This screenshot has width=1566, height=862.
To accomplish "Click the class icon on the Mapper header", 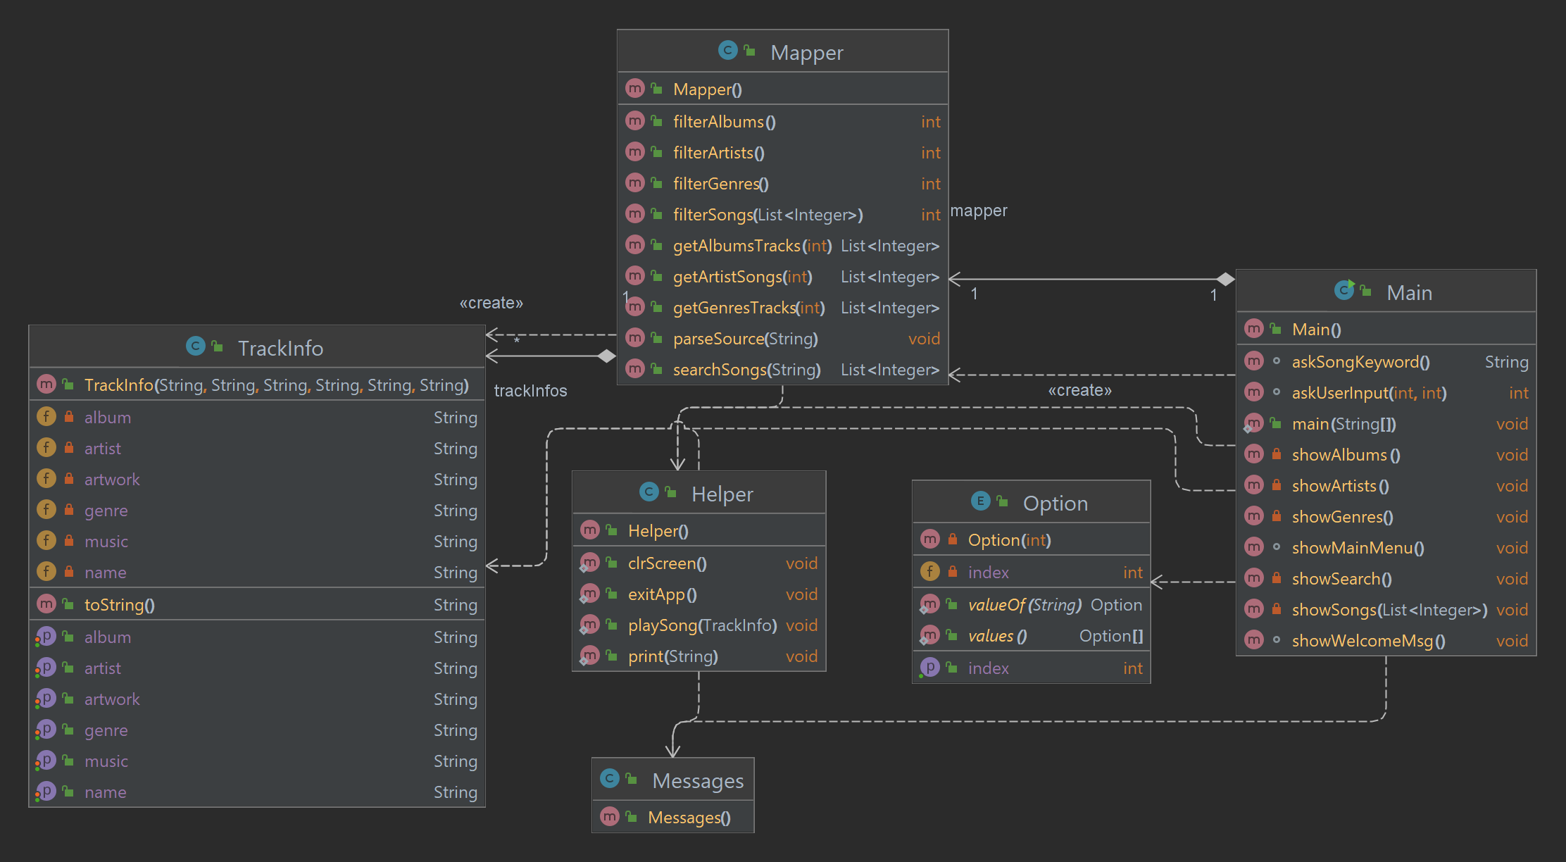I will coord(728,51).
